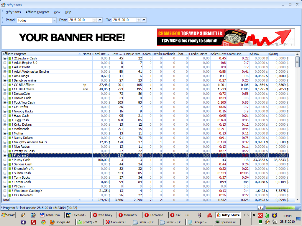Sort by Unique Hits column header
The width and height of the screenshot is (302, 226).
(x=133, y=54)
